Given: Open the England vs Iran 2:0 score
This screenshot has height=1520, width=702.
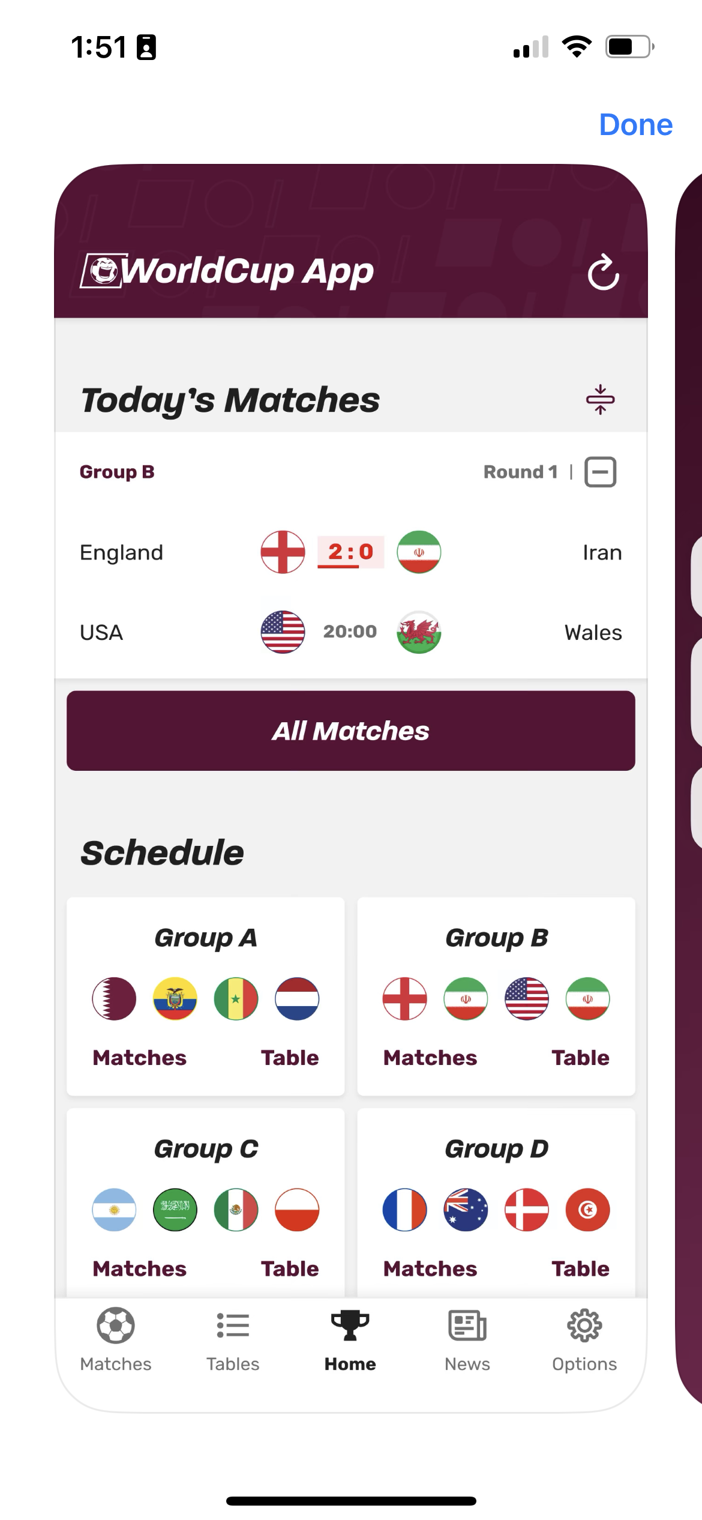Looking at the screenshot, I should pyautogui.click(x=350, y=552).
